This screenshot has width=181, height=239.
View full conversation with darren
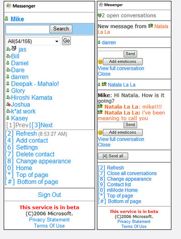[121, 68]
